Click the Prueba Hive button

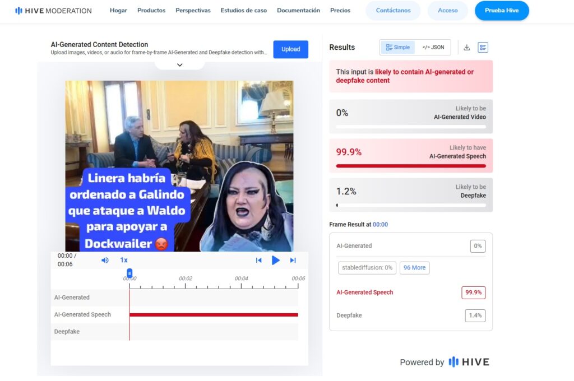click(x=502, y=10)
